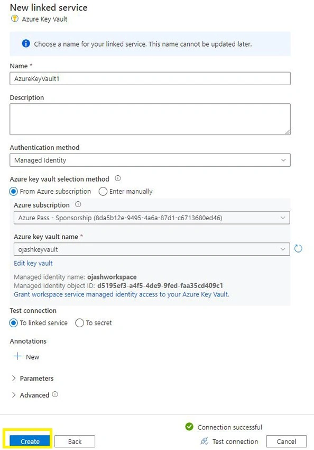
Task: Click the Azure Key Vault key icon
Action: click(x=14, y=19)
